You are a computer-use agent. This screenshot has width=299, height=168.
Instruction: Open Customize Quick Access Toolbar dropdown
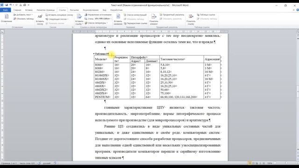point(28,5)
